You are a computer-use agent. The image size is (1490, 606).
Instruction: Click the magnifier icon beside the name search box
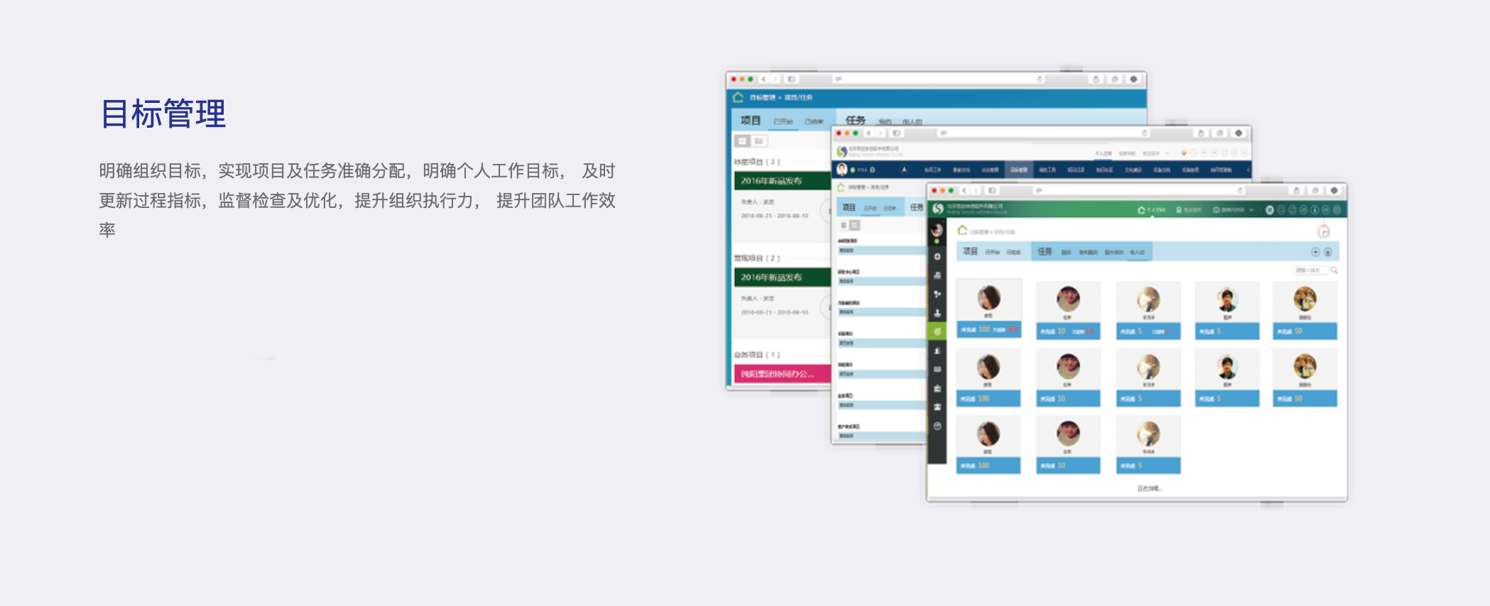pyautogui.click(x=1334, y=270)
